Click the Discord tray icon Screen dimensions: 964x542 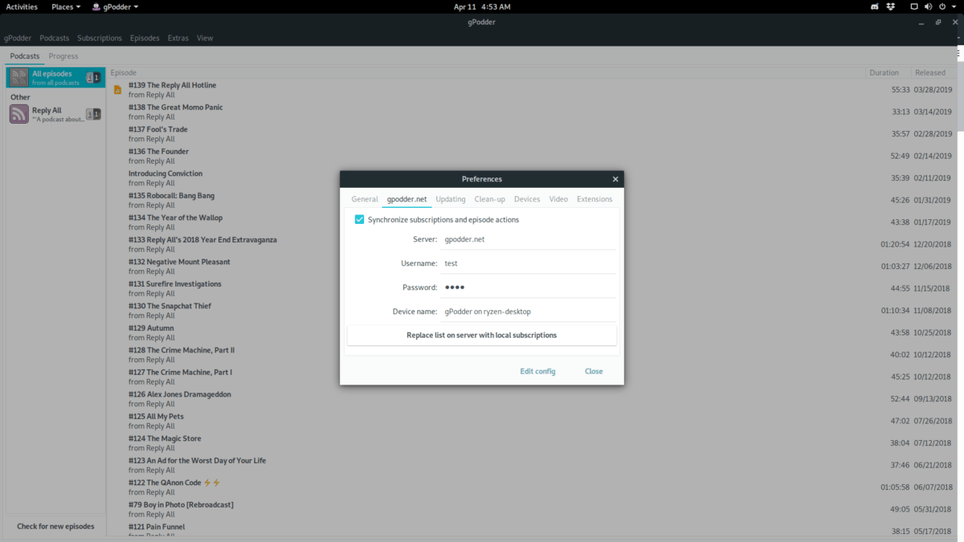point(874,6)
